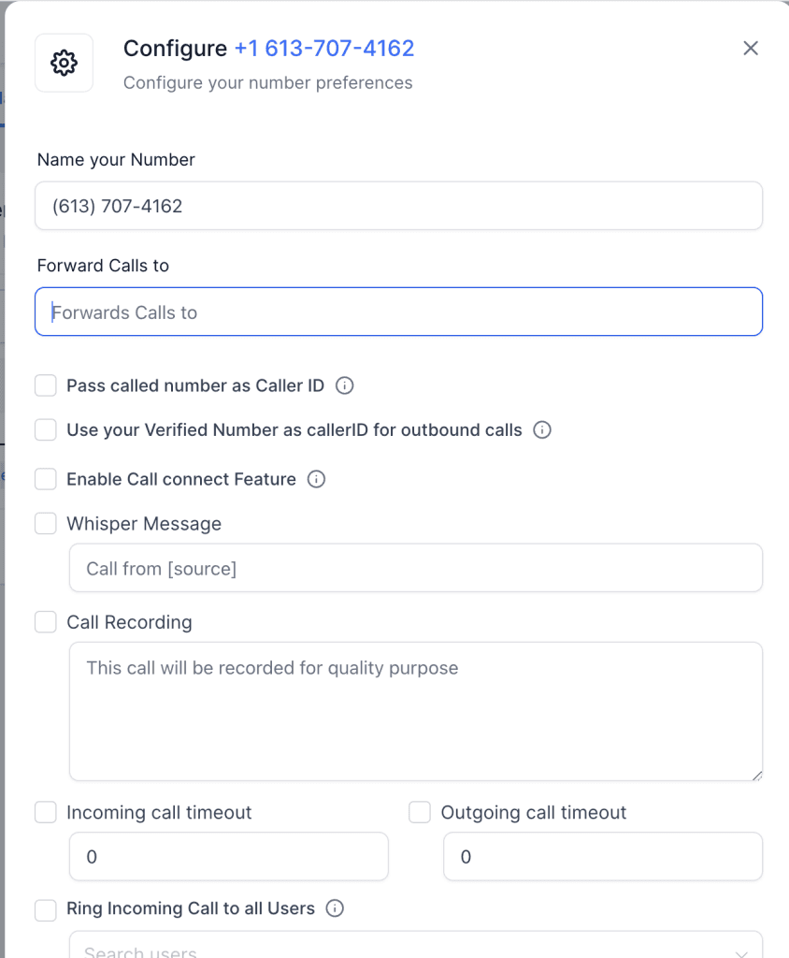Click the gear settings icon in header

tap(64, 63)
